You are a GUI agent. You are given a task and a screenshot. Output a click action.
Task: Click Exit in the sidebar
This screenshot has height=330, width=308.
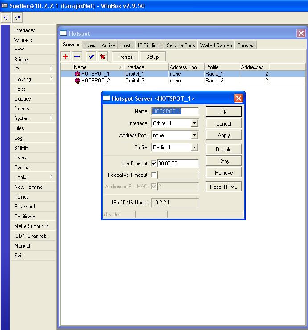click(33, 256)
